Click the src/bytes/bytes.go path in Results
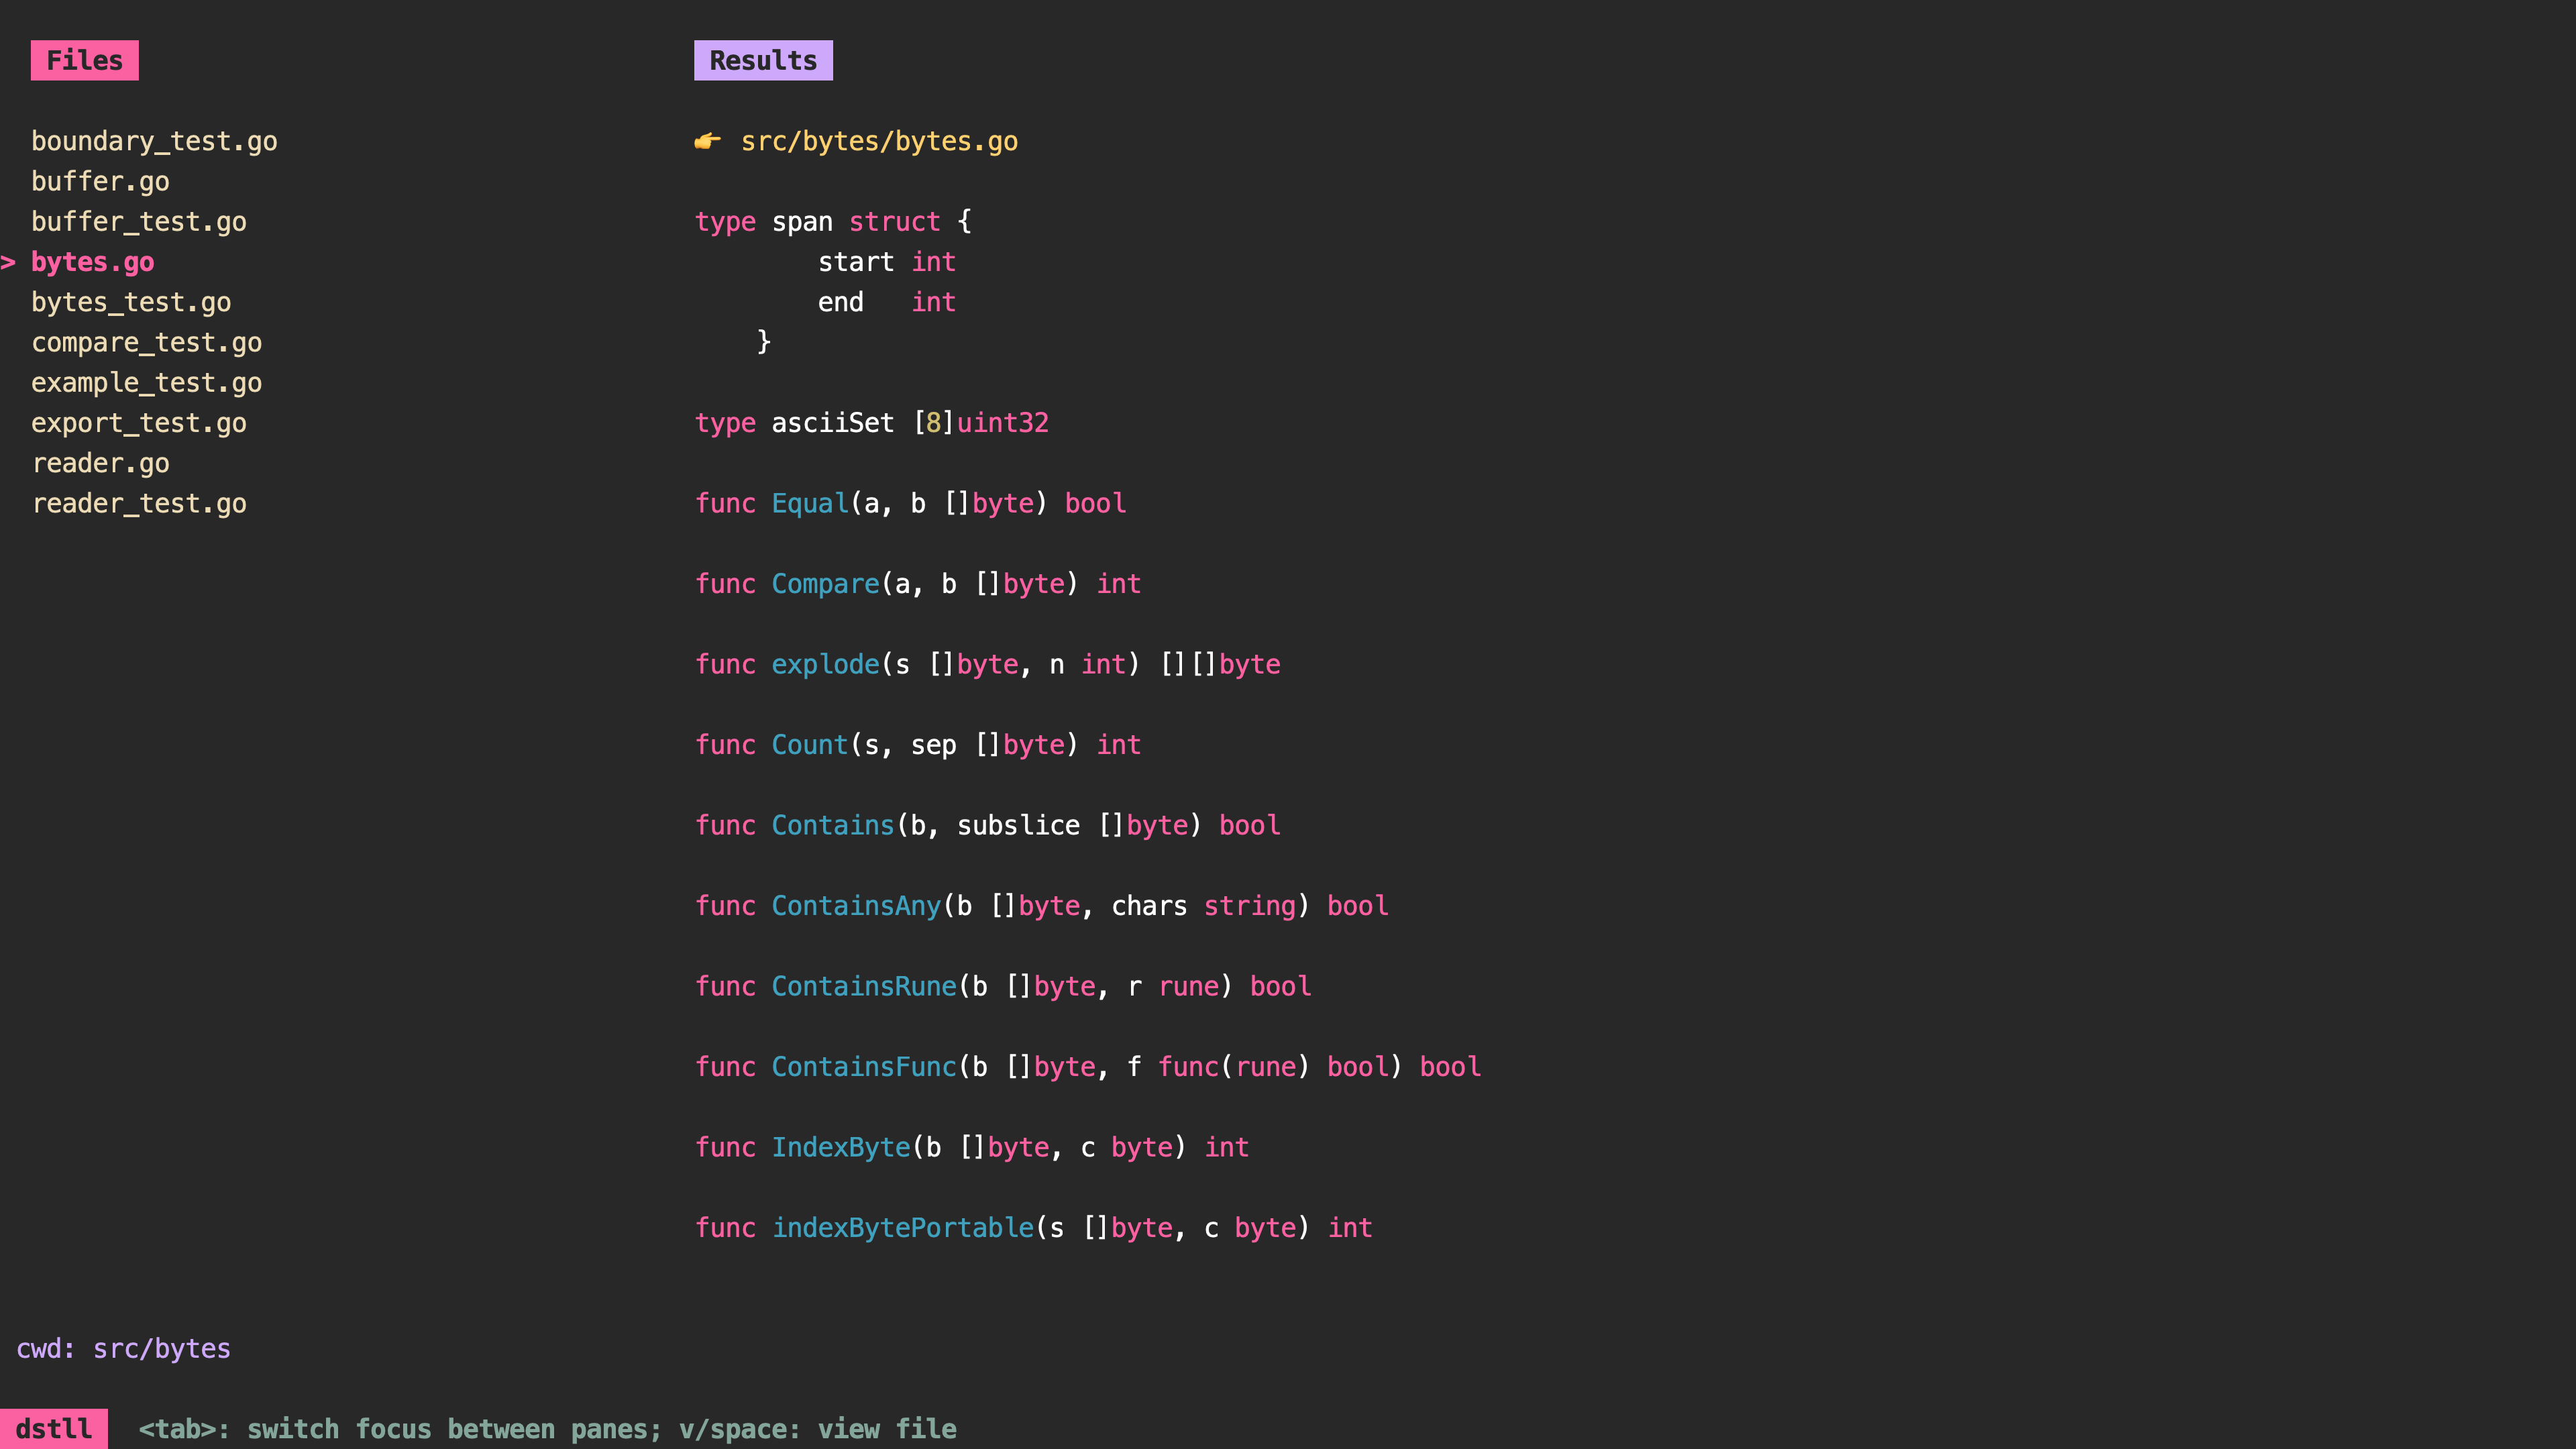 pos(878,141)
